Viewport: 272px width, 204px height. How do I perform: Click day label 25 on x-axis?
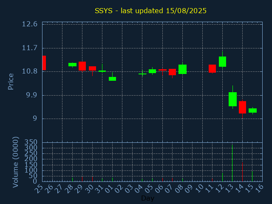[39, 189]
